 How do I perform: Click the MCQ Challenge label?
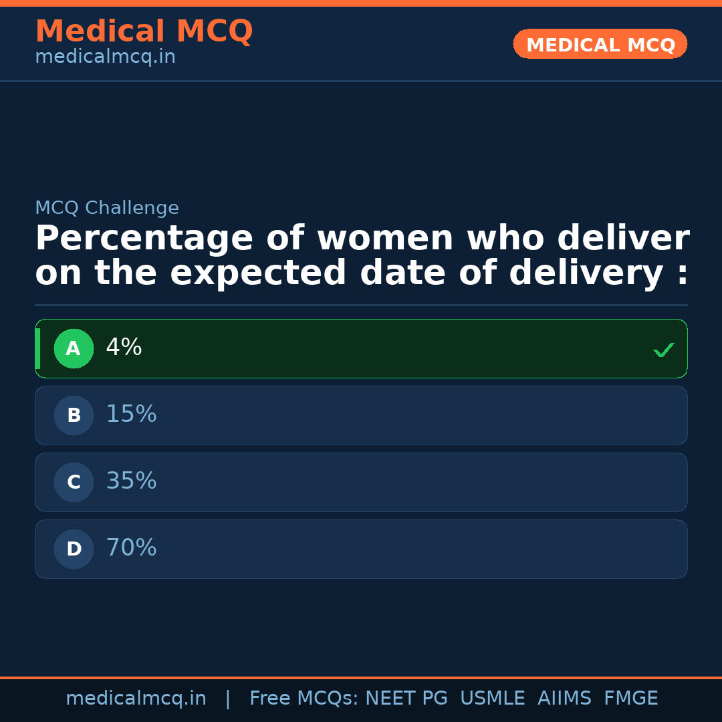107,208
